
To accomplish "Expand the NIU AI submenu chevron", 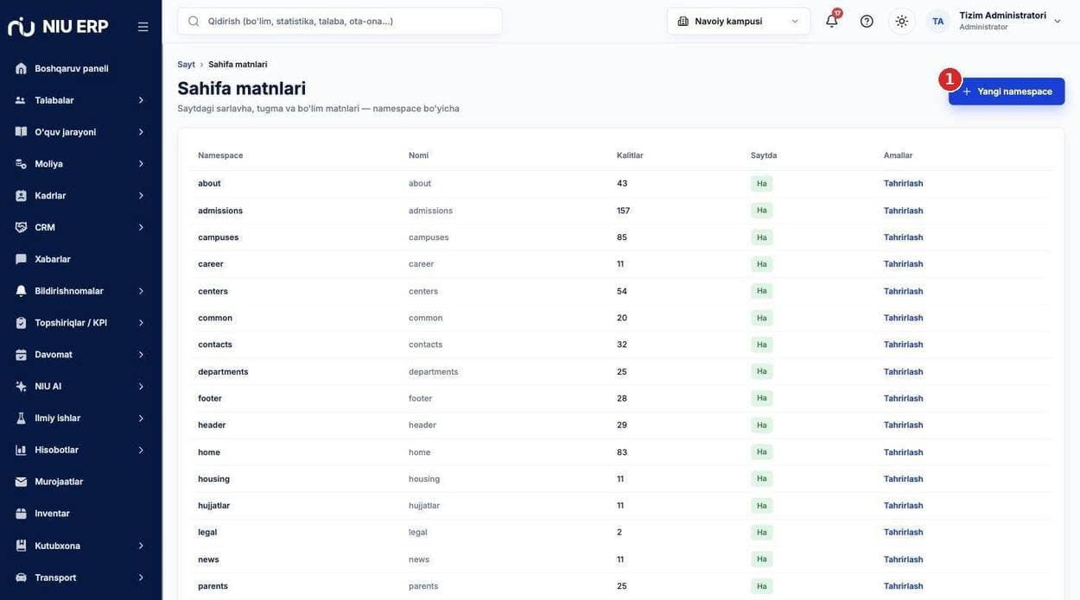I will pos(141,387).
